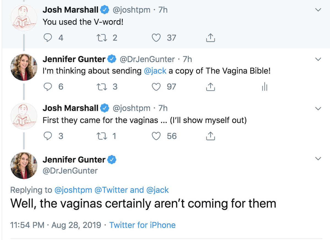Open options chevron on first Josh Marshall tweet
The width and height of the screenshot is (330, 240).
[x=318, y=10]
